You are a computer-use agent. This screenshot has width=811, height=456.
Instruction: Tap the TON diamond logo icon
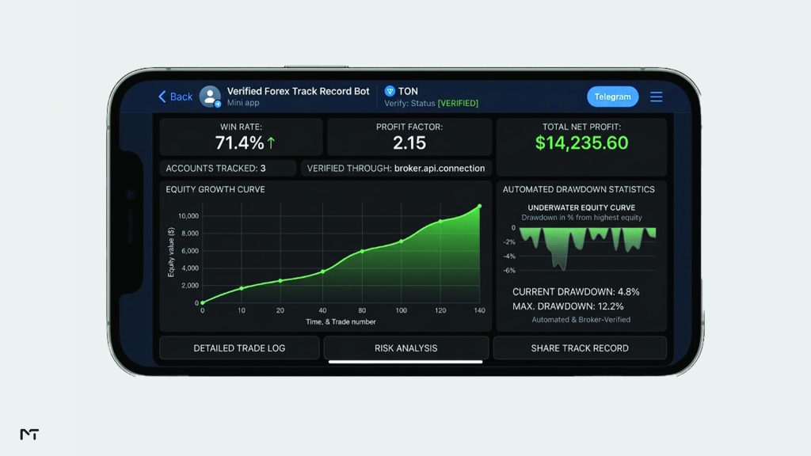click(x=390, y=92)
